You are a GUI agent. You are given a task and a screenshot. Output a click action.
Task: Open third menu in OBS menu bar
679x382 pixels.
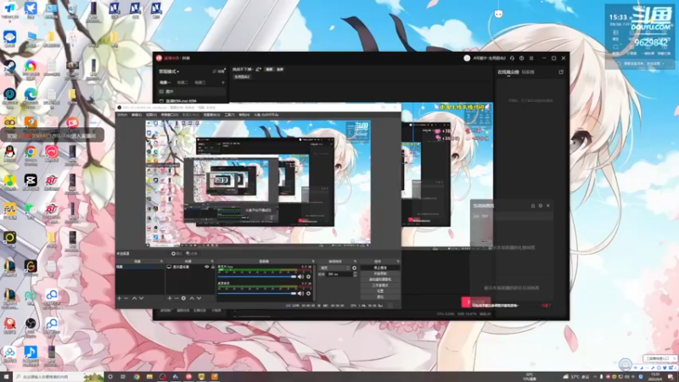[151, 115]
